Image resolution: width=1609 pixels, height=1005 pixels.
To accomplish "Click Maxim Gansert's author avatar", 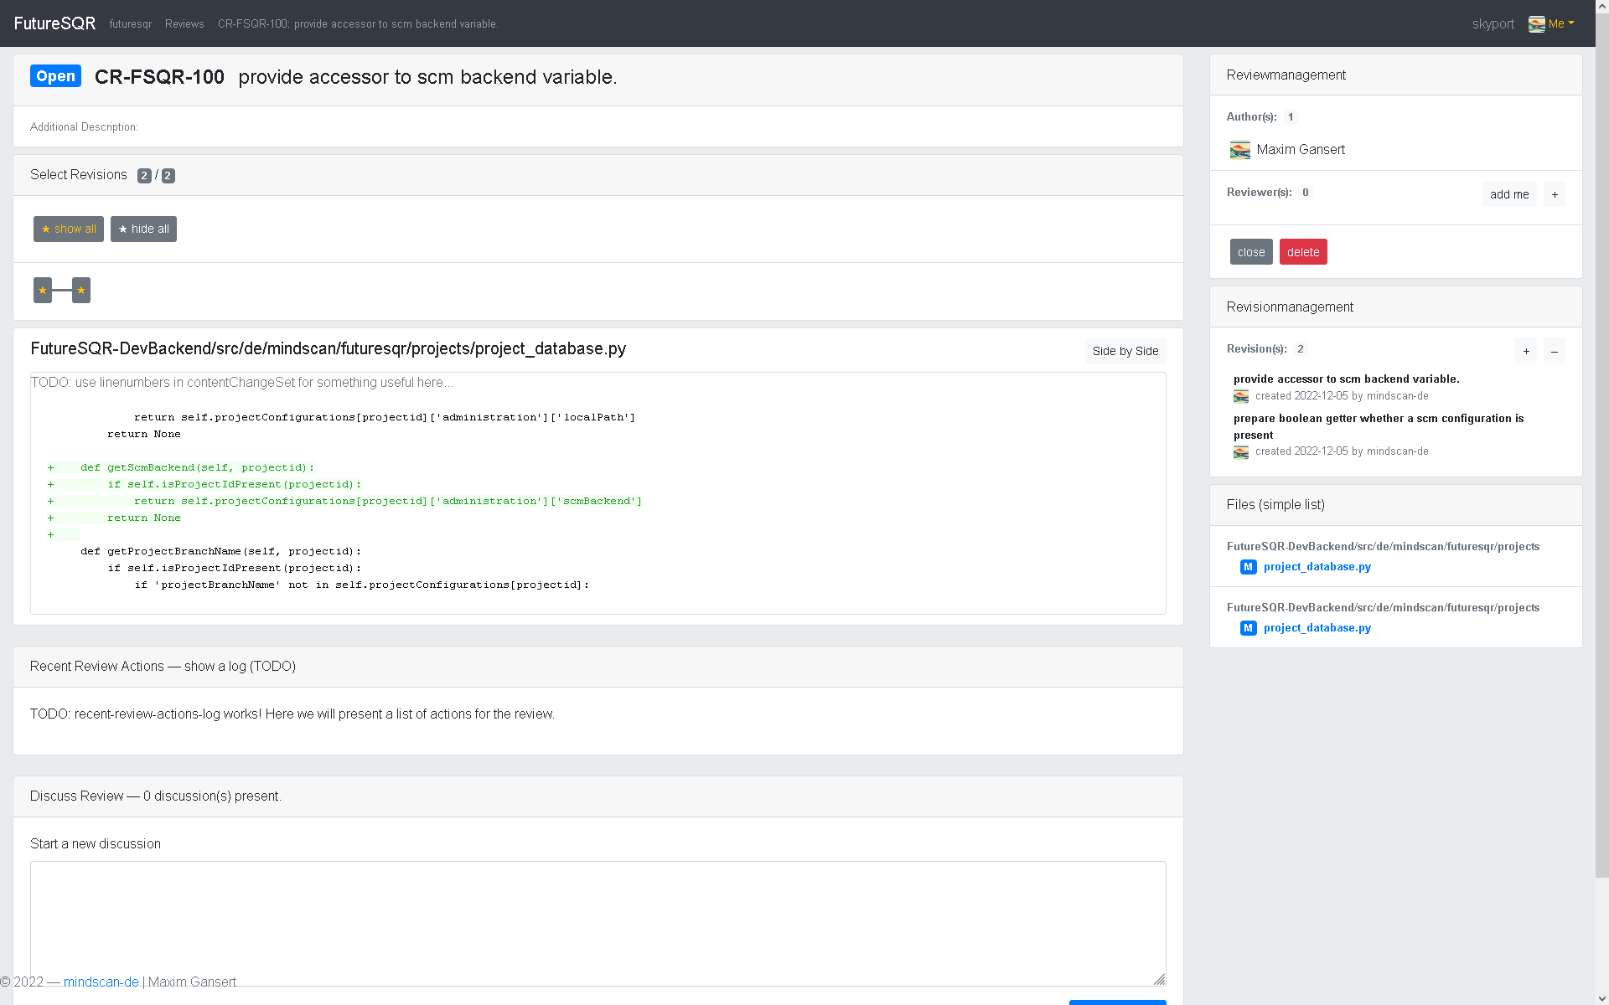I will 1239,150.
